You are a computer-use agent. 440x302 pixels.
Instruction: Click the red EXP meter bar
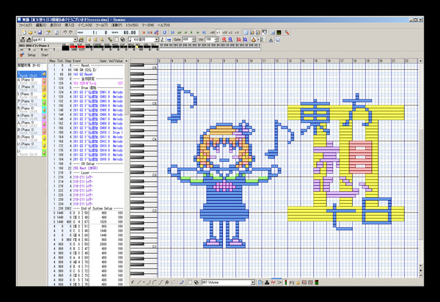click(81, 47)
